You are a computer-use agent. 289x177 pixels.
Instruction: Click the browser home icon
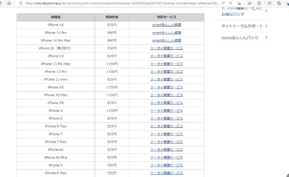pos(9,3)
